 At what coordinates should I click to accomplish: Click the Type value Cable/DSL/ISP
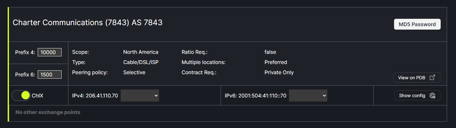click(141, 62)
